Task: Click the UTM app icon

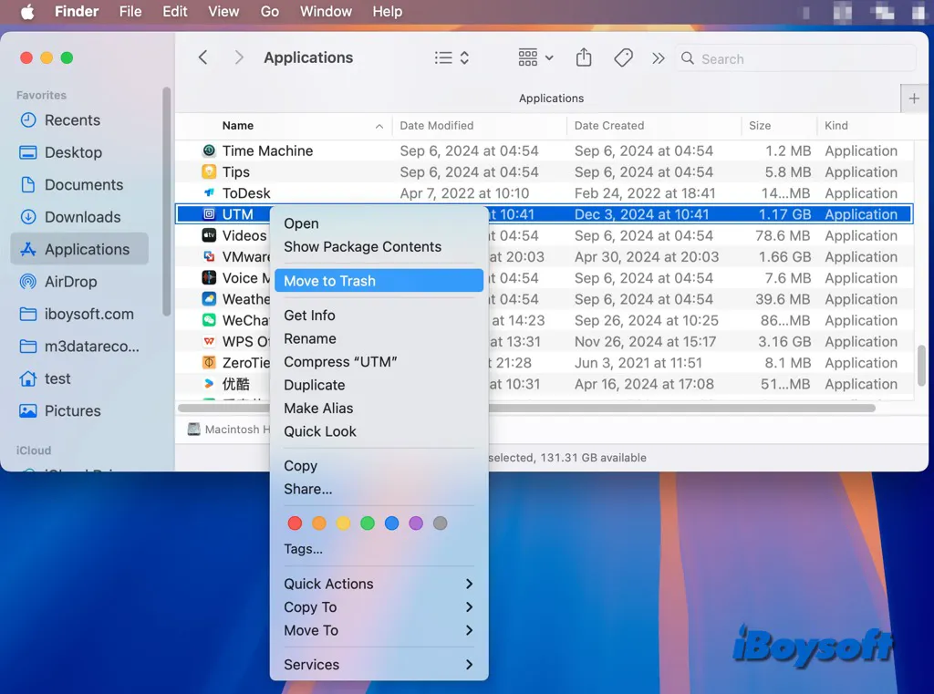Action: click(209, 214)
